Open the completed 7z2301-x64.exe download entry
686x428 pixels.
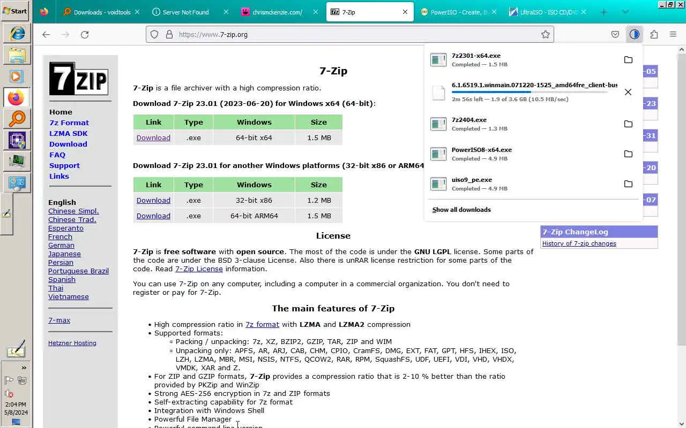(x=523, y=60)
